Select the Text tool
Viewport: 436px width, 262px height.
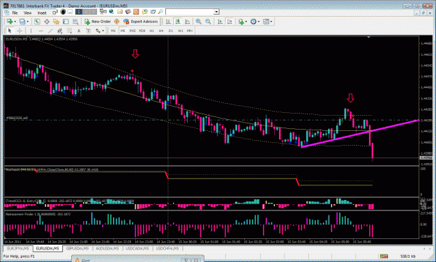(79, 31)
